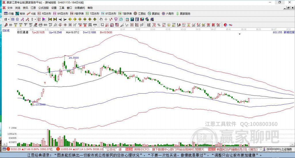Click the gold coin circle line tool

click(169, 25)
